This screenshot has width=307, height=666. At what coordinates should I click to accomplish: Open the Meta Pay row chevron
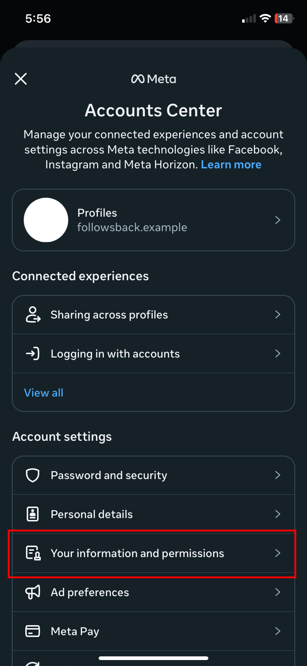(x=278, y=631)
